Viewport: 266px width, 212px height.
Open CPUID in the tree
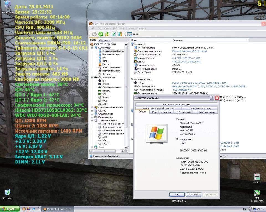106,84
